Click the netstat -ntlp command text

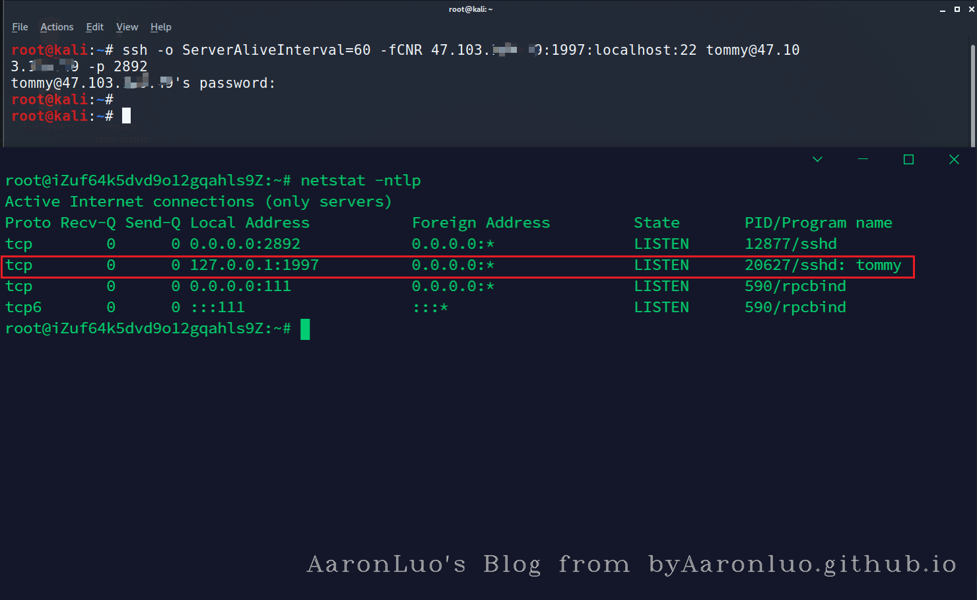click(360, 181)
